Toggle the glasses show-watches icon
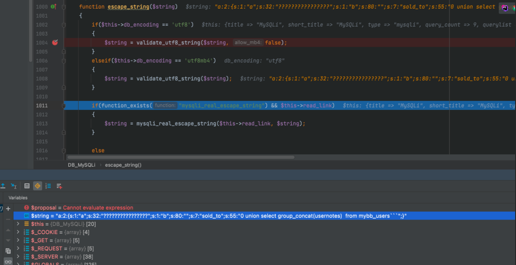The image size is (516, 265). point(8,261)
